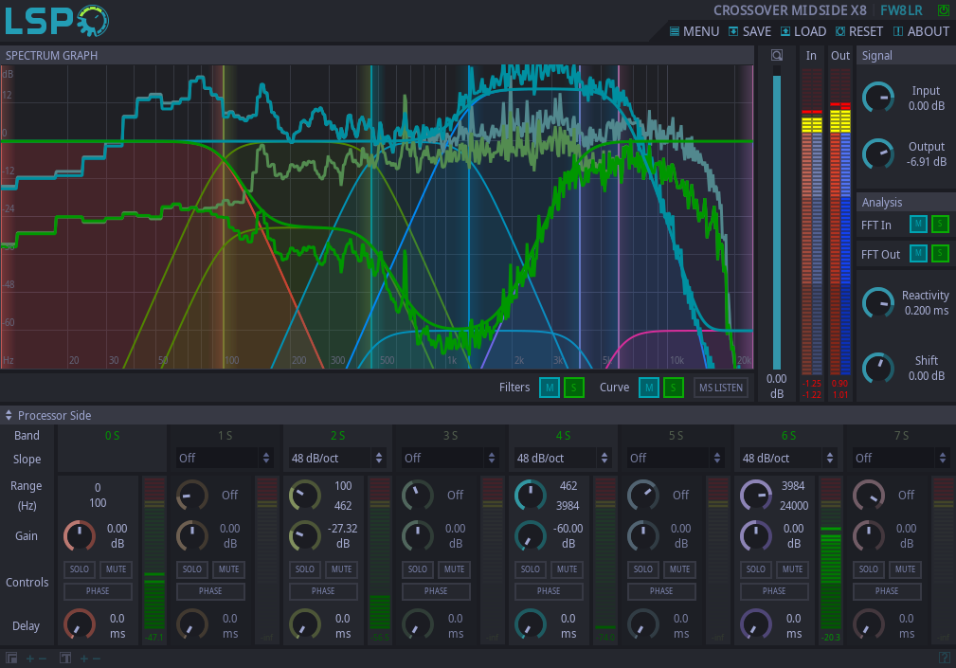Click the font scaling T icon

tap(65, 659)
